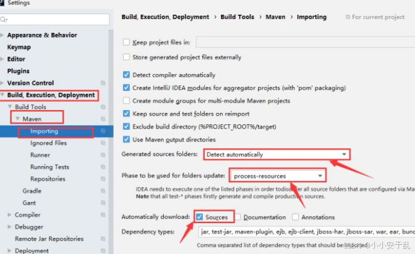
Task: Open Gant settings
Action: point(29,203)
